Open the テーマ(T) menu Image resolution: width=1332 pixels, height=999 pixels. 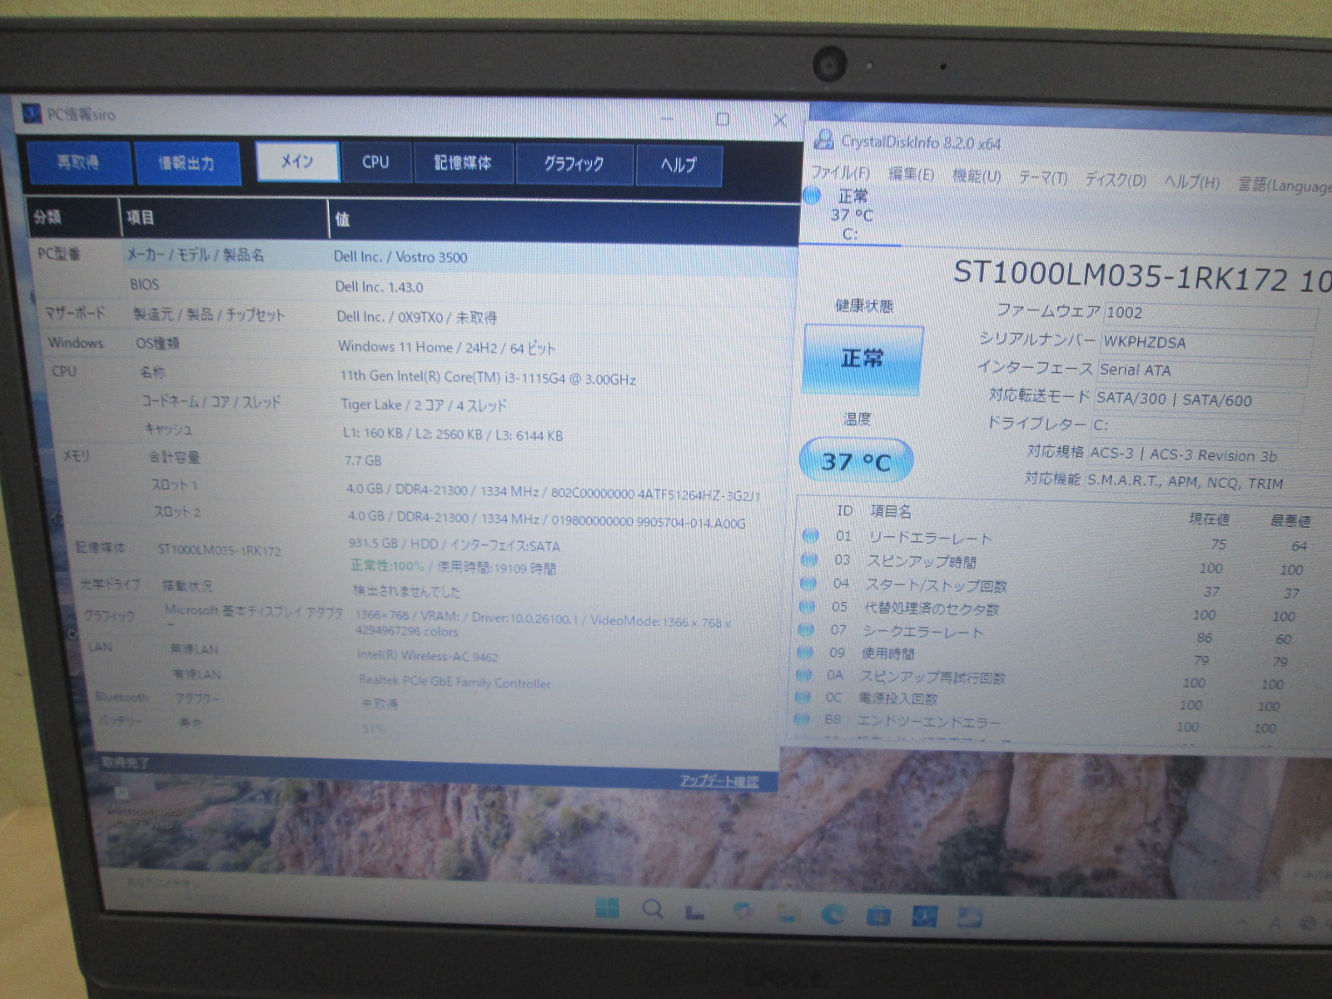tap(1042, 177)
